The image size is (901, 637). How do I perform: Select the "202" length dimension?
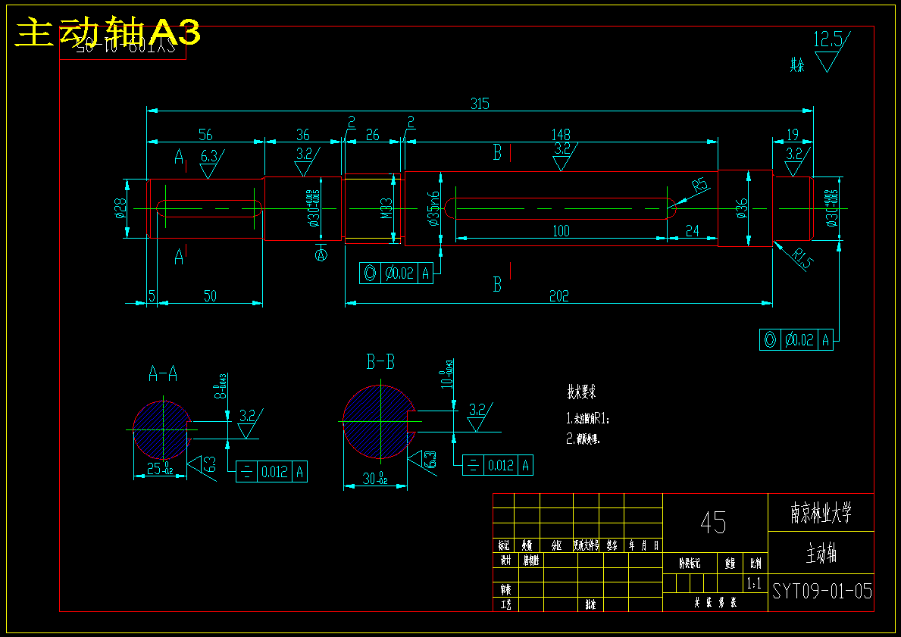click(x=559, y=296)
